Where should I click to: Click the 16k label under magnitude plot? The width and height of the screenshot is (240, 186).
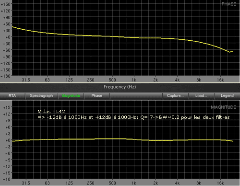(x=220, y=183)
